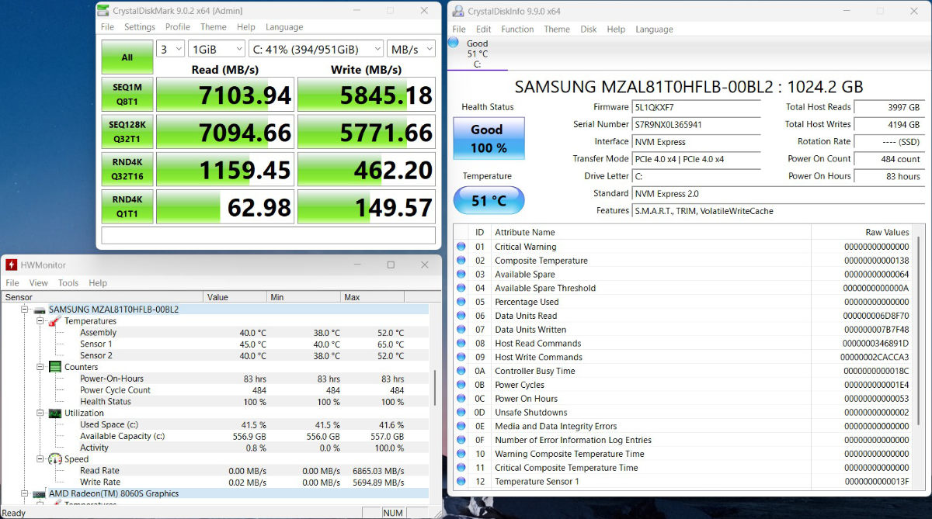The width and height of the screenshot is (932, 519).
Task: Click the Utilization icon in HWMonitor
Action: pos(54,413)
